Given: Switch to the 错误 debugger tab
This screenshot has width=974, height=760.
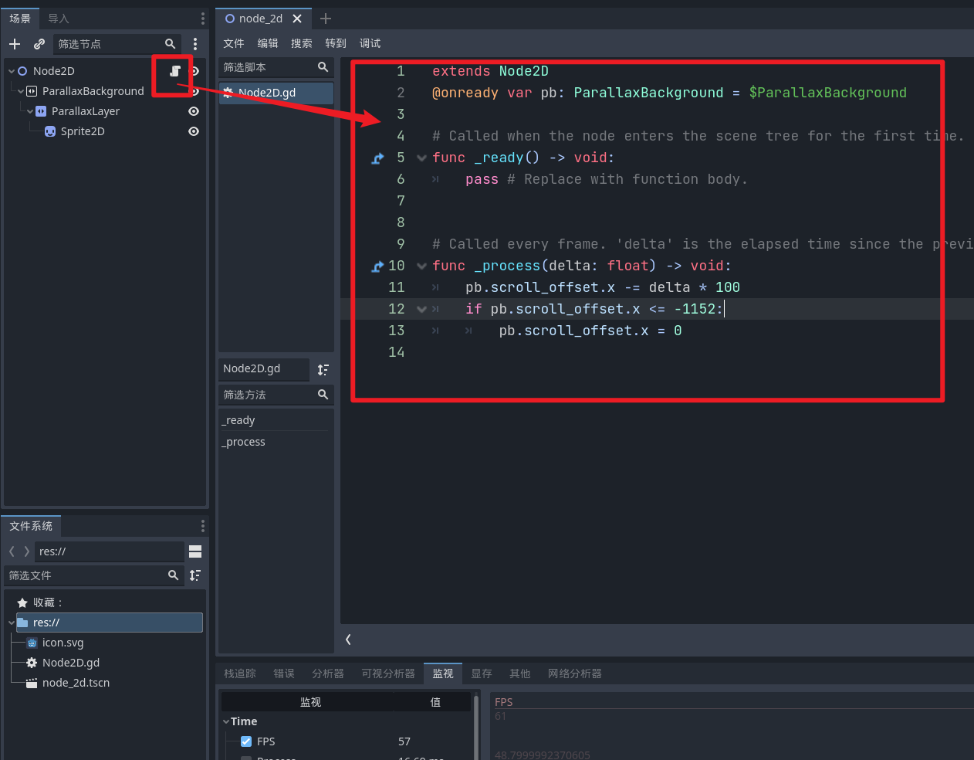Looking at the screenshot, I should click(x=283, y=673).
